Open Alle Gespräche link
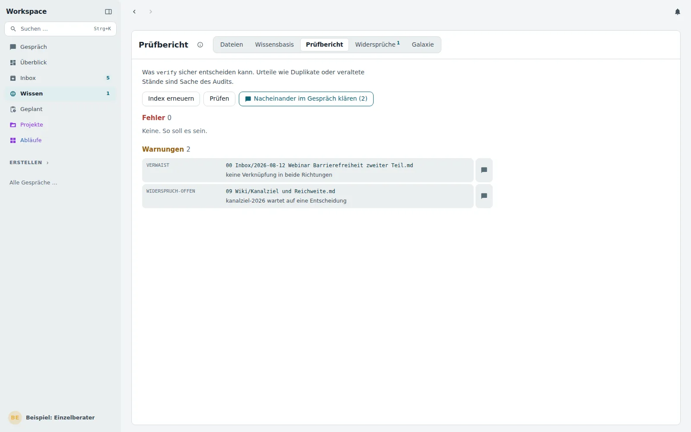This screenshot has width=691, height=432. 33,183
